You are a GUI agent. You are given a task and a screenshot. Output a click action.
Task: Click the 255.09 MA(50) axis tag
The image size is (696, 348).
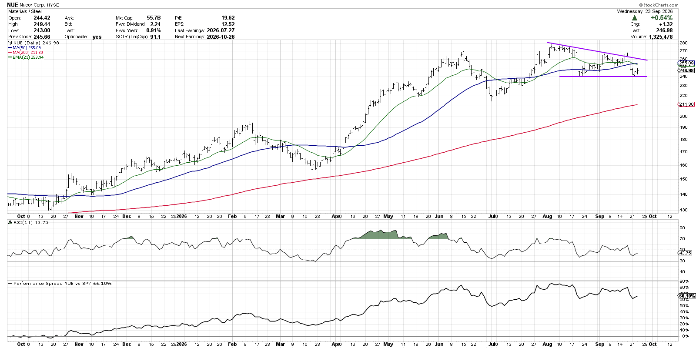[686, 63]
